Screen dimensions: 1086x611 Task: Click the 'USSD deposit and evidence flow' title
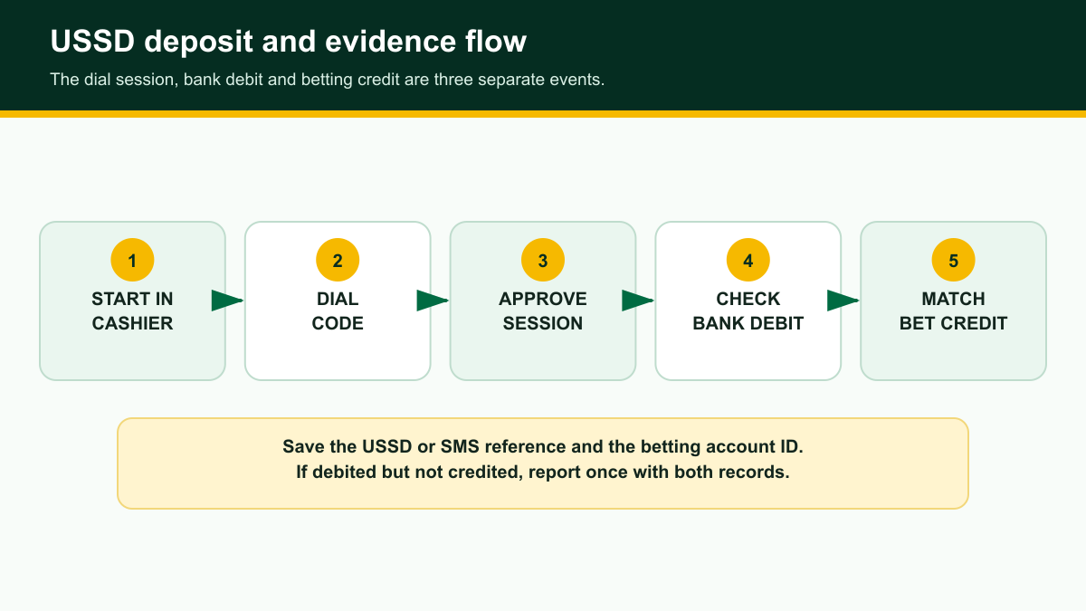pyautogui.click(x=288, y=42)
